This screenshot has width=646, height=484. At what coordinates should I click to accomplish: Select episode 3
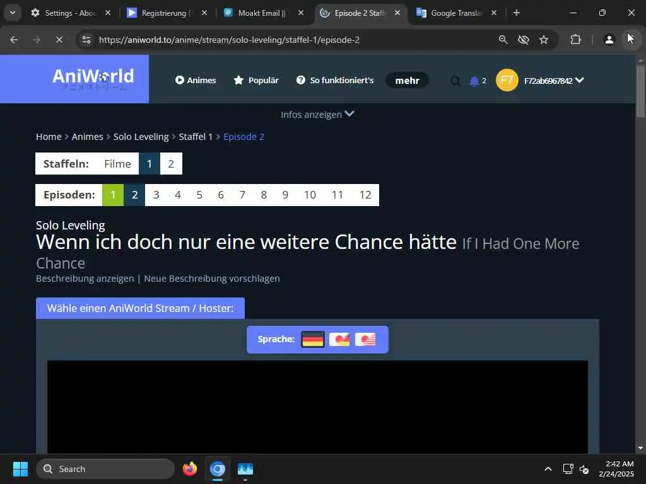tap(156, 195)
